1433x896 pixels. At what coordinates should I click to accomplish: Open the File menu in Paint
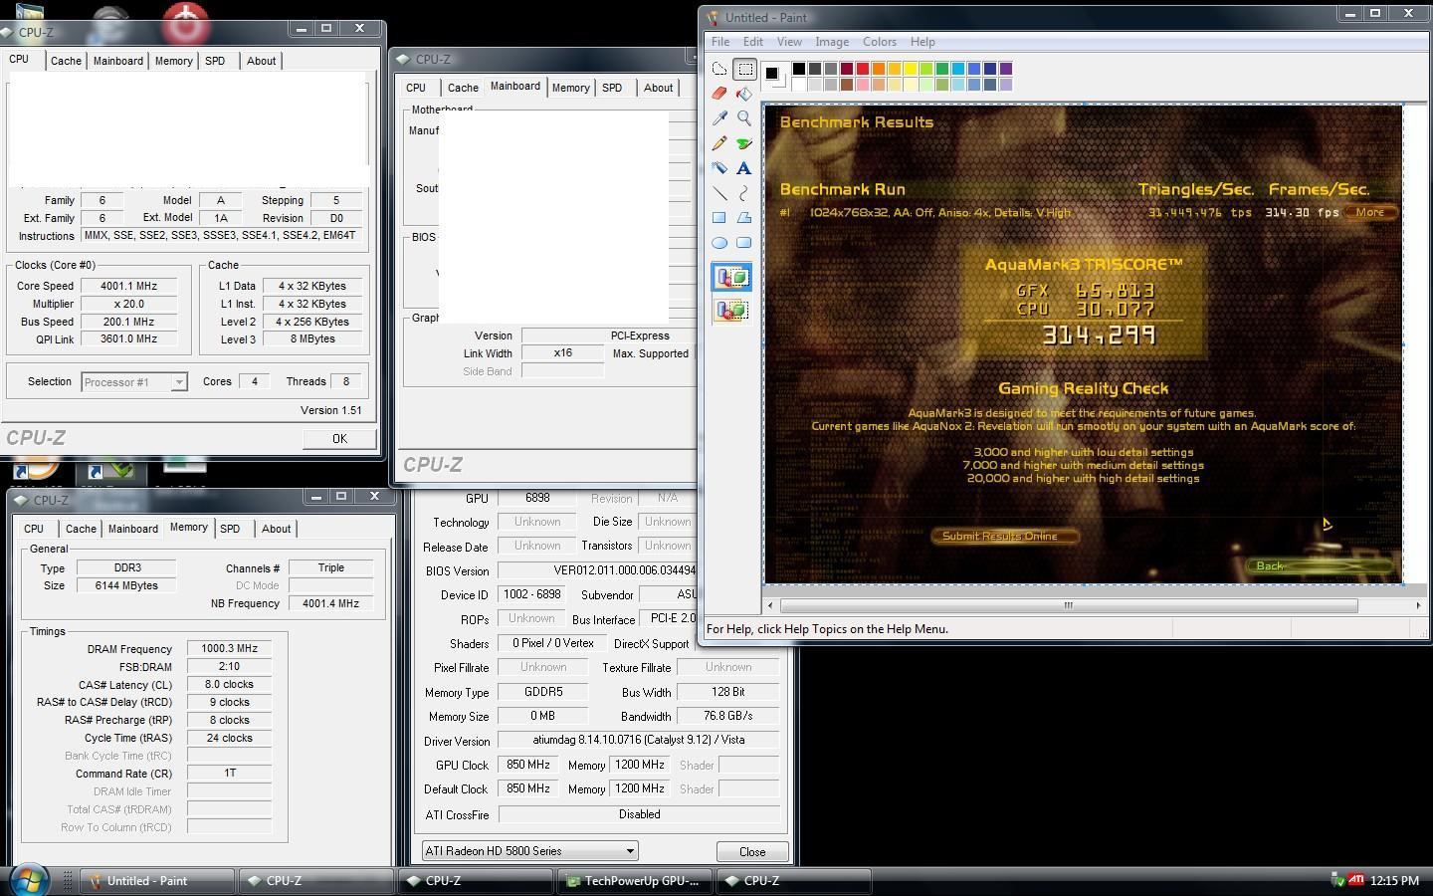pos(720,42)
